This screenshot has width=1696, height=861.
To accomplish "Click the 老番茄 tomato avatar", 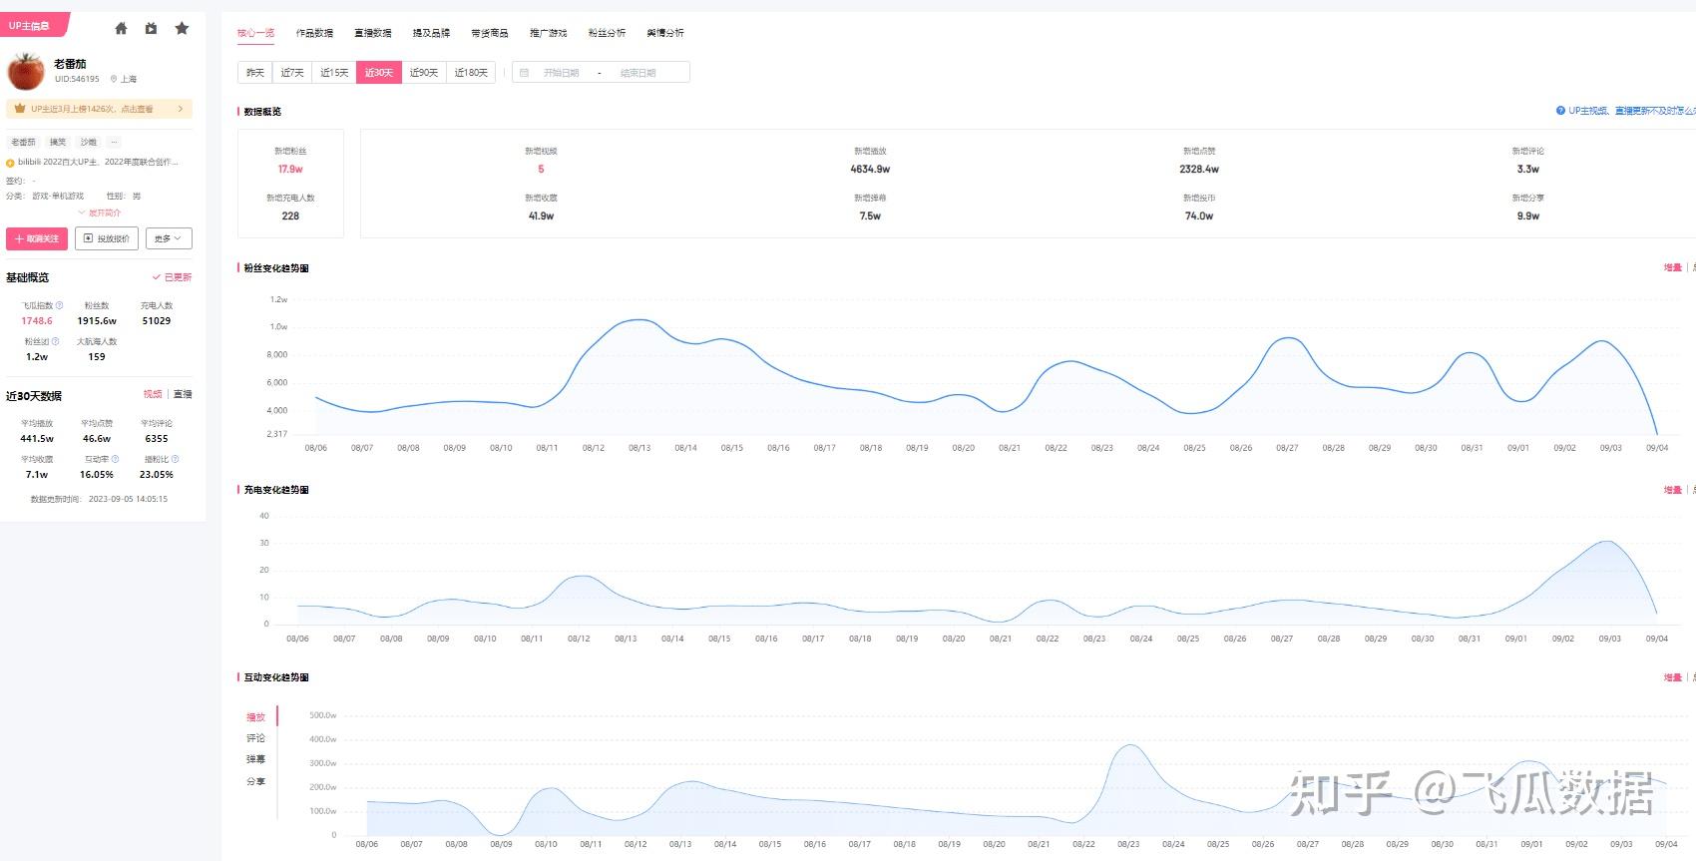I will [26, 72].
